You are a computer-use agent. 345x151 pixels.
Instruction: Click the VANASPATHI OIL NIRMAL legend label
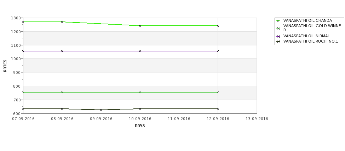(x=306, y=36)
